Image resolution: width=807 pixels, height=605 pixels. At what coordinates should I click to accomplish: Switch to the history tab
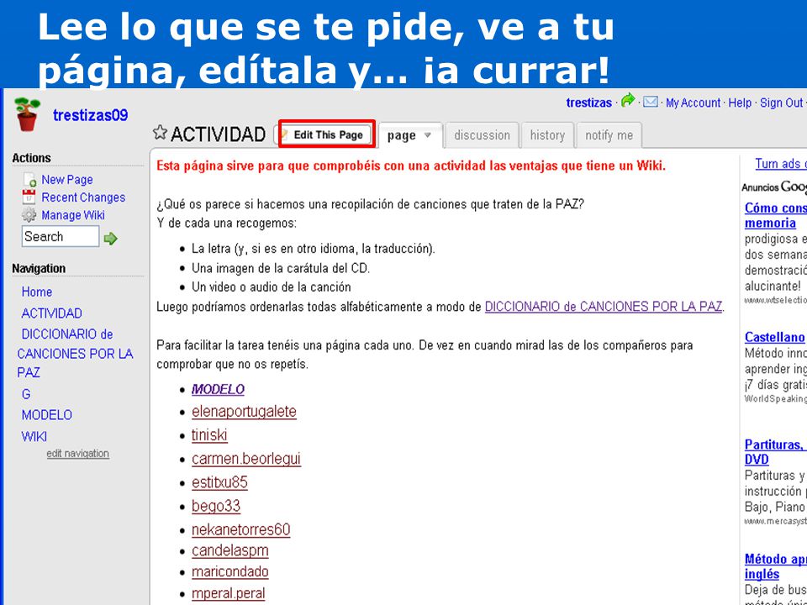point(547,135)
